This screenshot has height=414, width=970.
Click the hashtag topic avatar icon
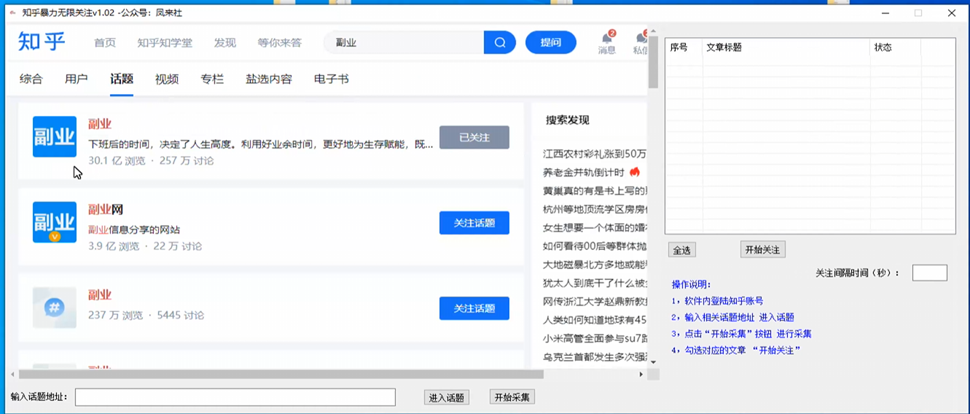tap(55, 308)
